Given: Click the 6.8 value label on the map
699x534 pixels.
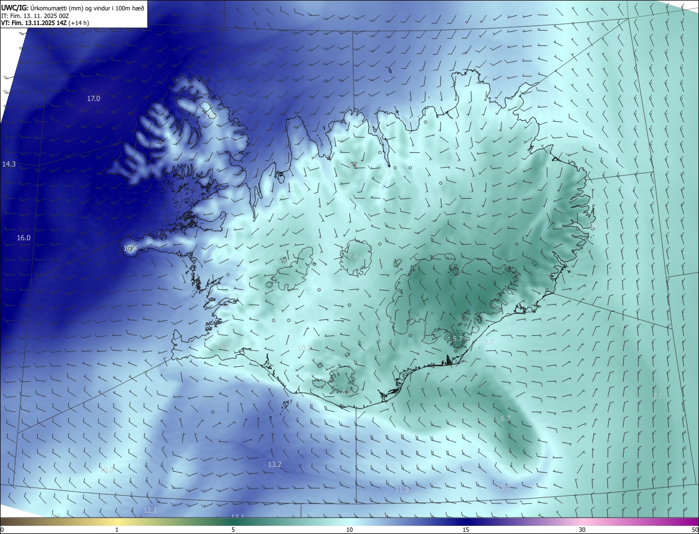Looking at the screenshot, I should coord(347,392).
